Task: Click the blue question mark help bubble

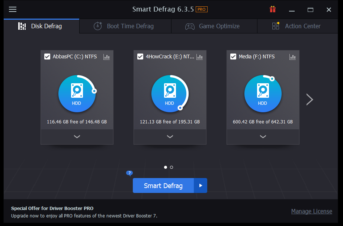Action: click(x=129, y=173)
